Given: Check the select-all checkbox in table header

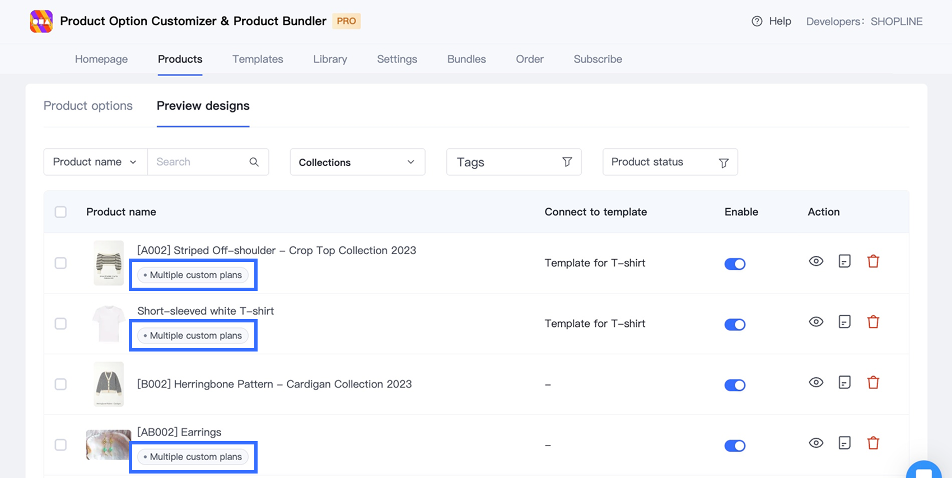Looking at the screenshot, I should 60,212.
